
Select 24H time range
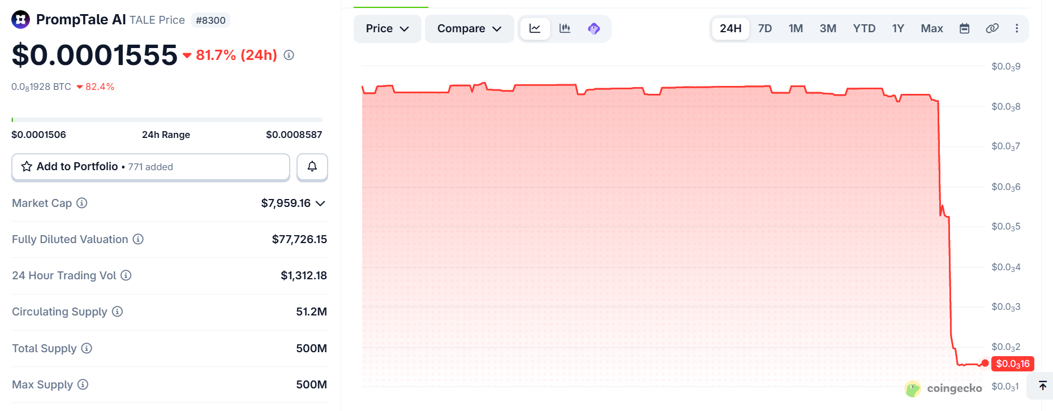pos(730,28)
